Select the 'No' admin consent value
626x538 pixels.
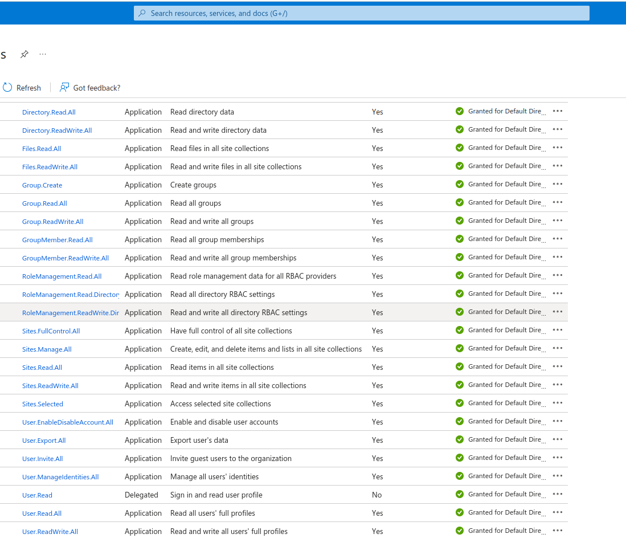(377, 495)
